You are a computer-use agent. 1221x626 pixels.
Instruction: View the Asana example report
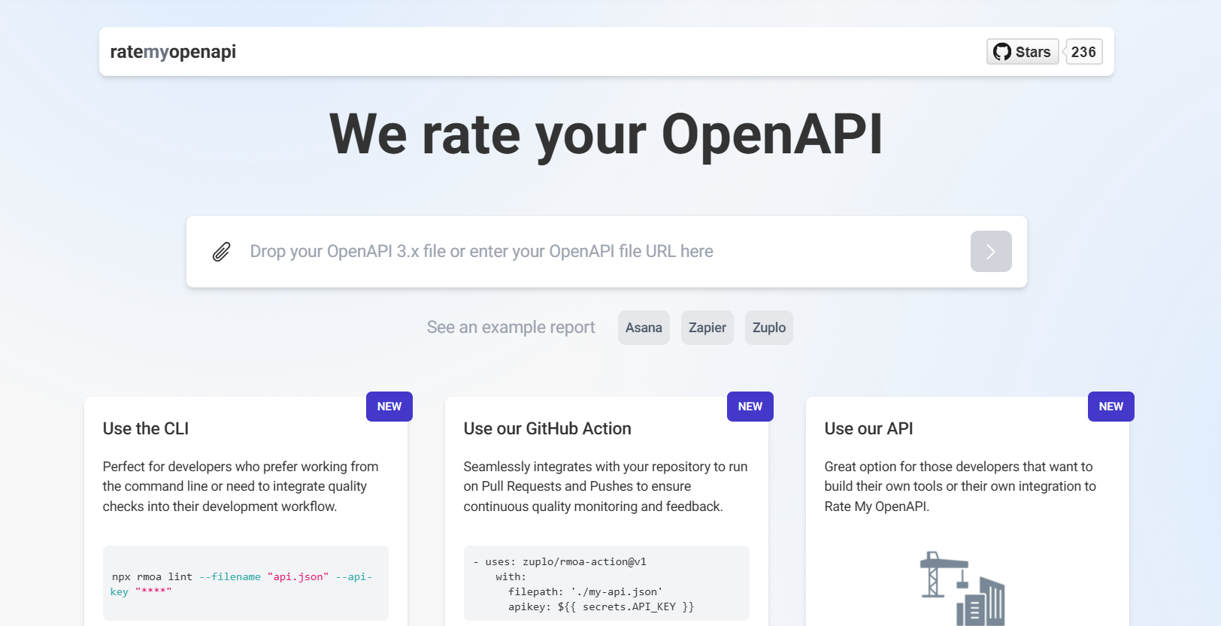(644, 328)
